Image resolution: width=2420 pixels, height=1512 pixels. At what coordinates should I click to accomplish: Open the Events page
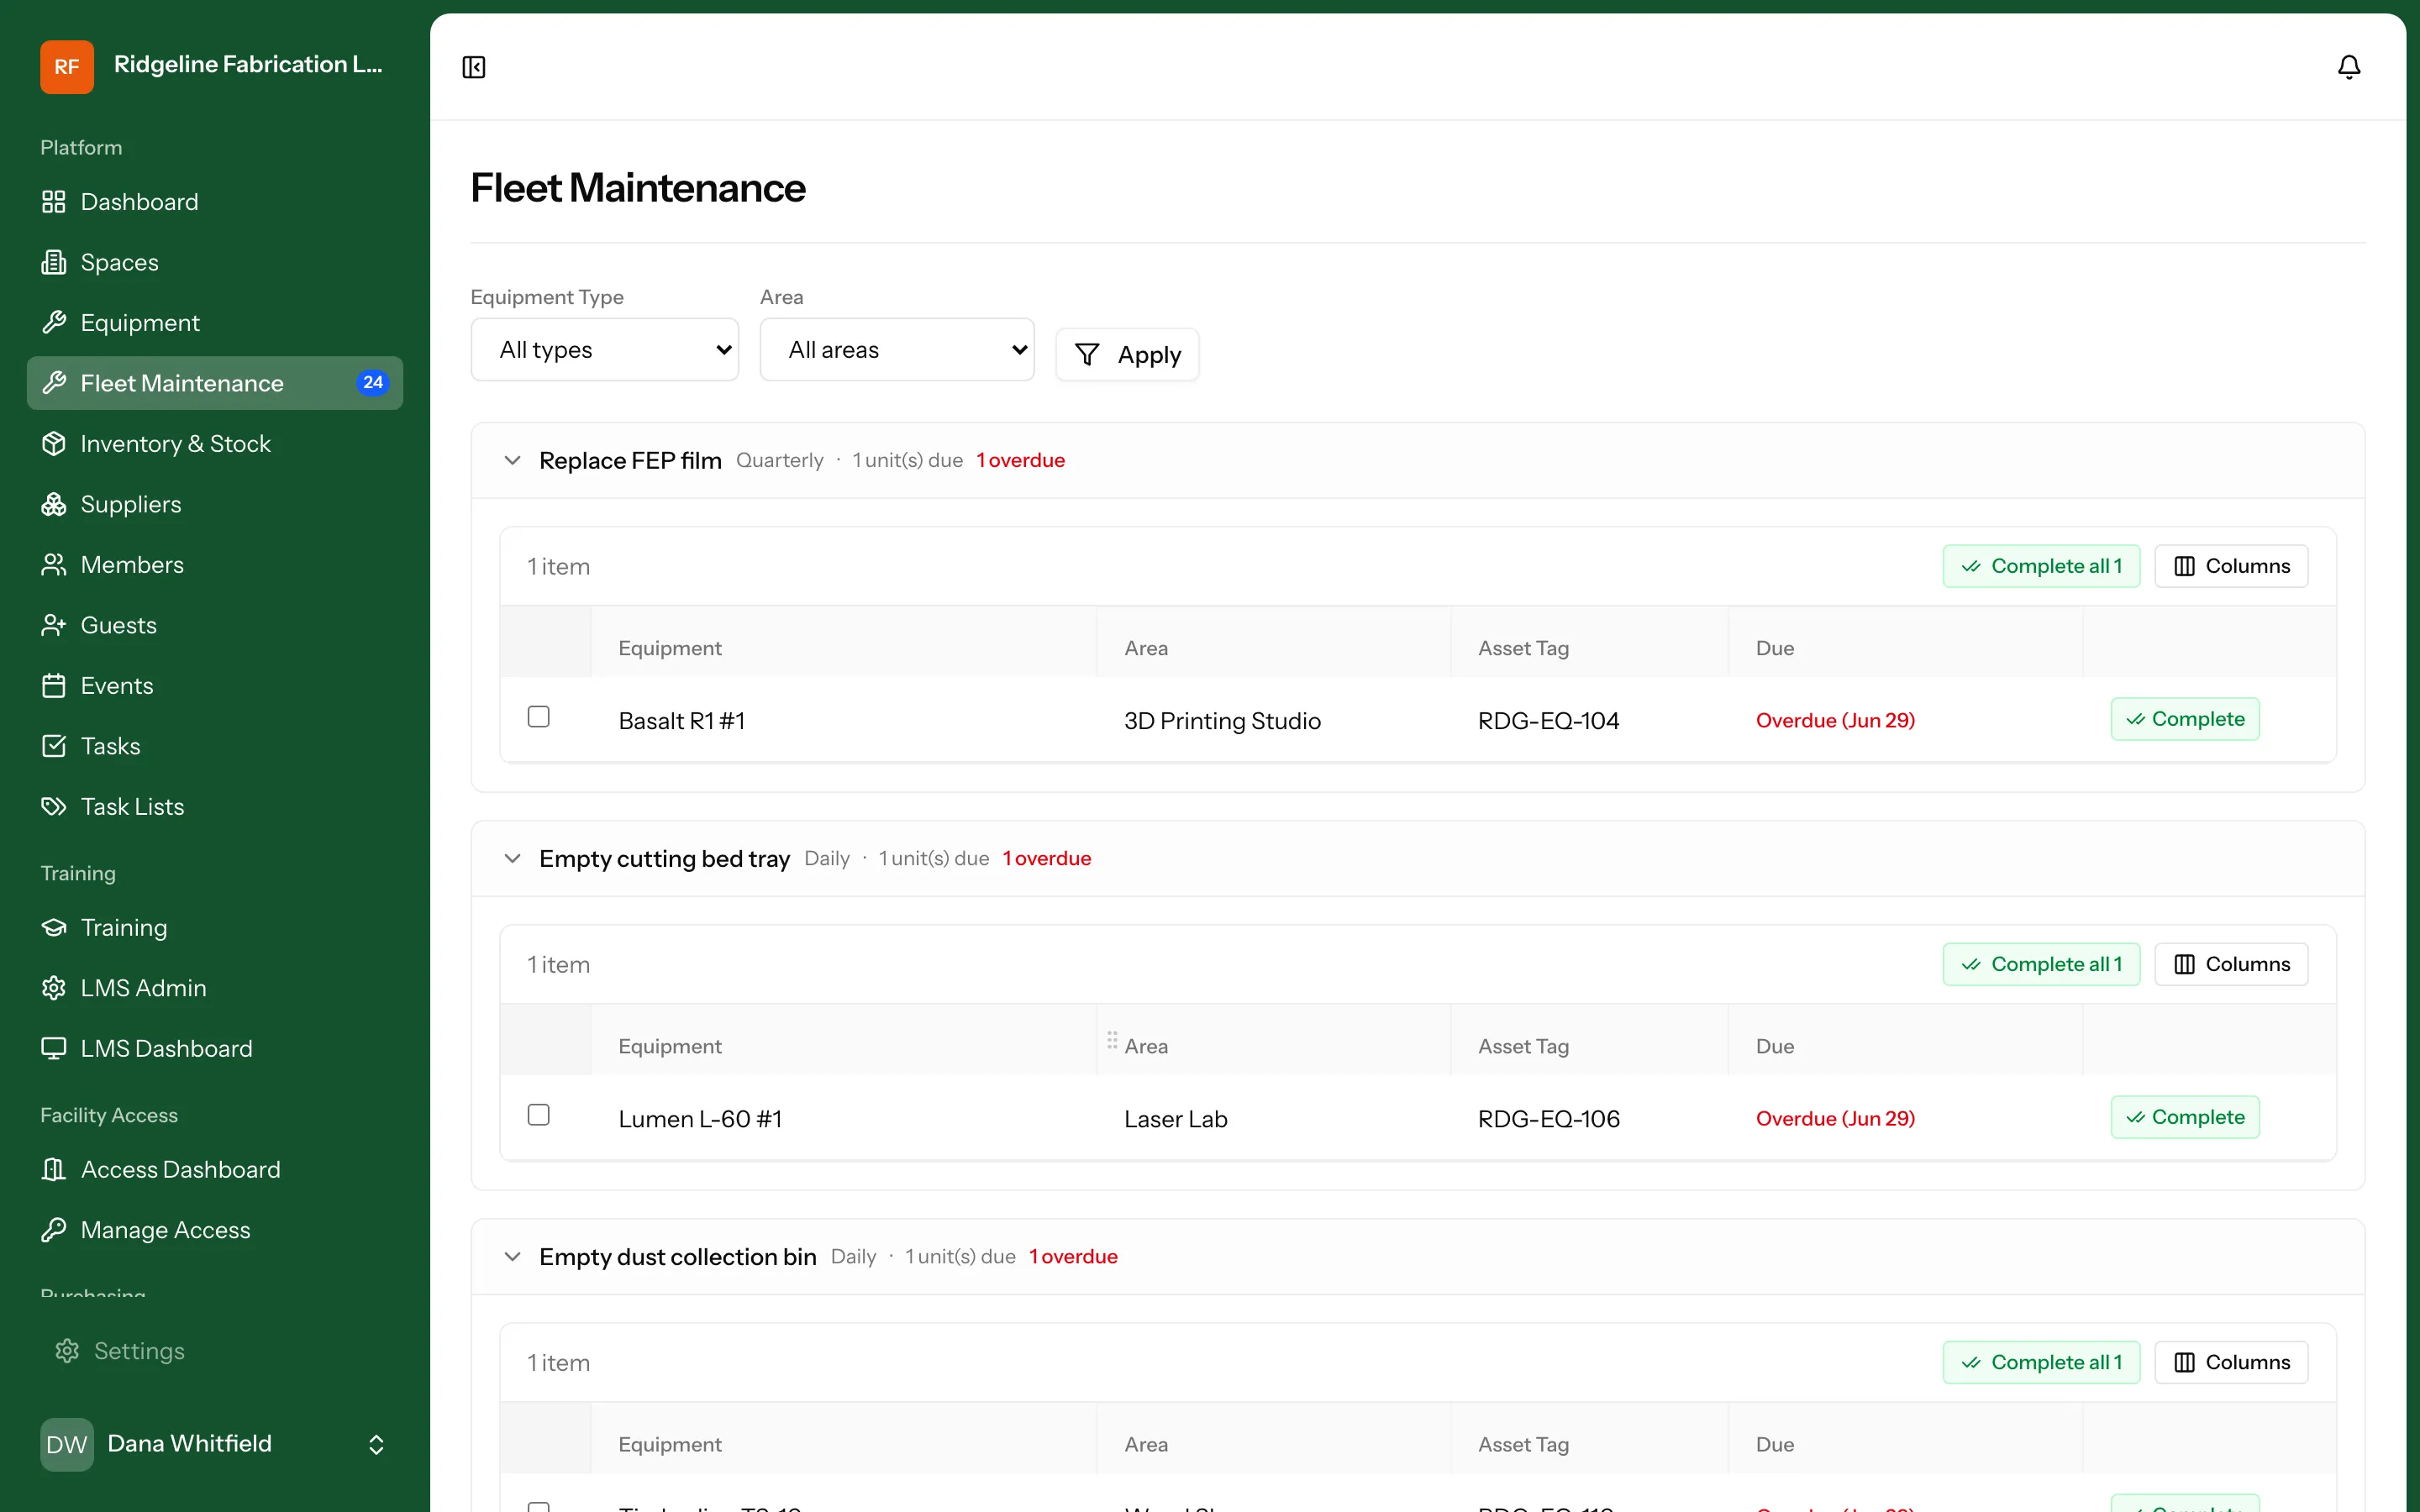(x=215, y=686)
